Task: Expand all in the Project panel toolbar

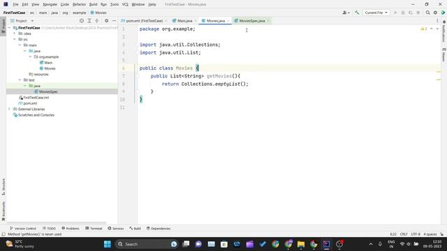Action: coord(89,21)
